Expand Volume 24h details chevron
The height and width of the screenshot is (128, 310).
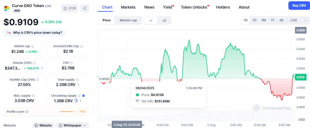pyautogui.click(x=42, y=68)
